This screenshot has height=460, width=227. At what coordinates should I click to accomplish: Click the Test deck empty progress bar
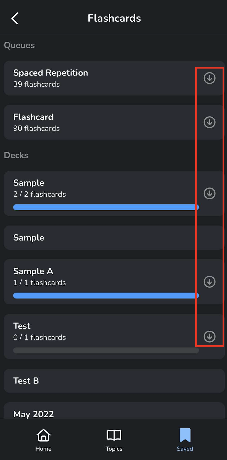[x=106, y=351]
